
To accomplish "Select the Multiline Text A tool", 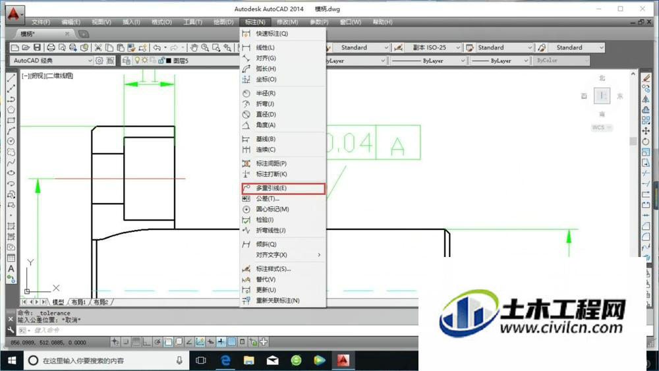I will point(11,268).
